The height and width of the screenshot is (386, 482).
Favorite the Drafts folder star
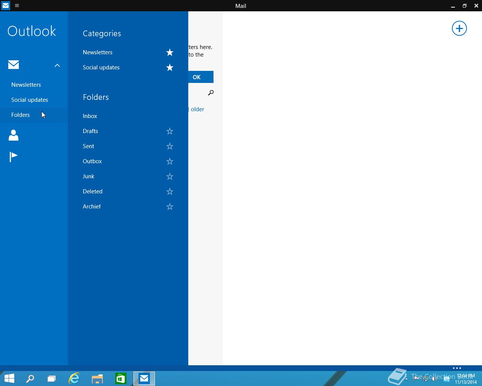point(170,131)
